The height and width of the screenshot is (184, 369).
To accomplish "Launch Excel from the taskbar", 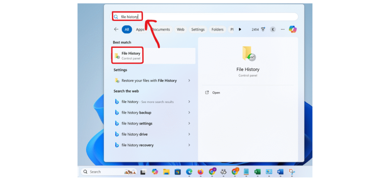I will tap(257, 172).
